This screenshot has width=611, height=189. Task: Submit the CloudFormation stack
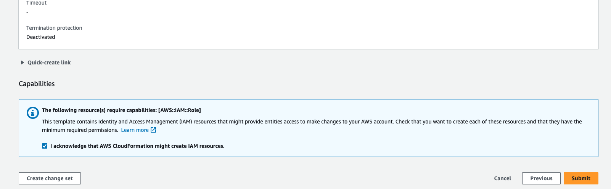580,178
